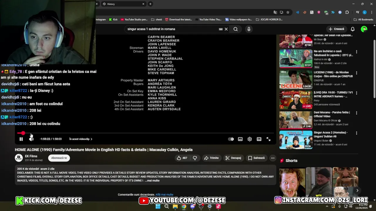Open the EK Films channel name link
376x211 pixels.
(x=31, y=156)
